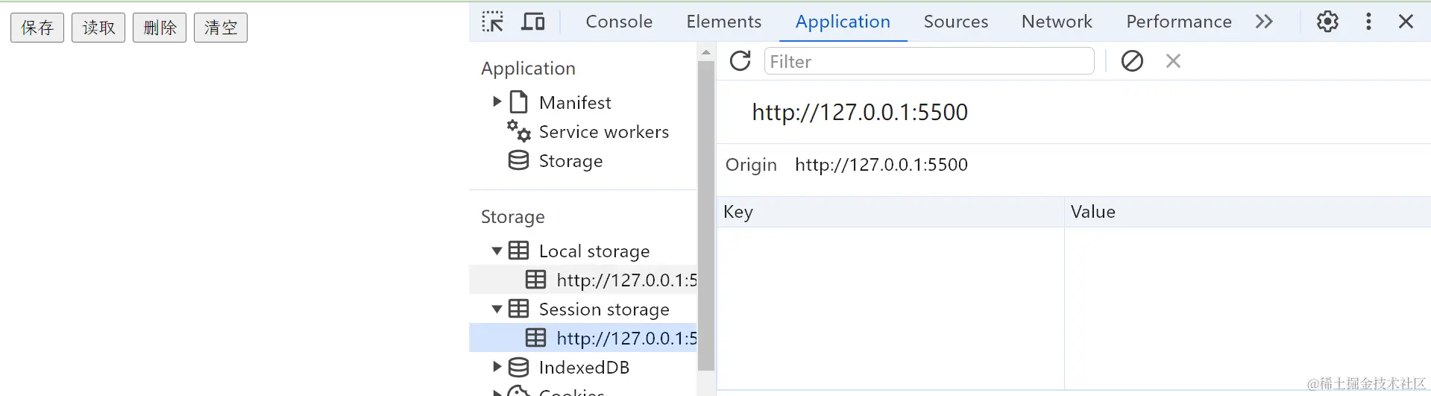The width and height of the screenshot is (1431, 396).
Task: Switch to the Console tab
Action: pyautogui.click(x=619, y=22)
